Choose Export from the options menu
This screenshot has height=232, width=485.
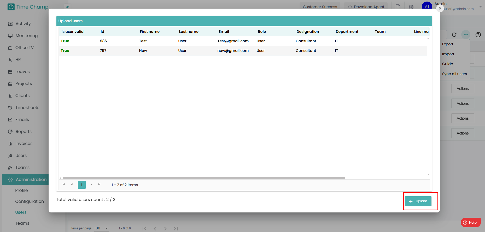[x=447, y=44]
